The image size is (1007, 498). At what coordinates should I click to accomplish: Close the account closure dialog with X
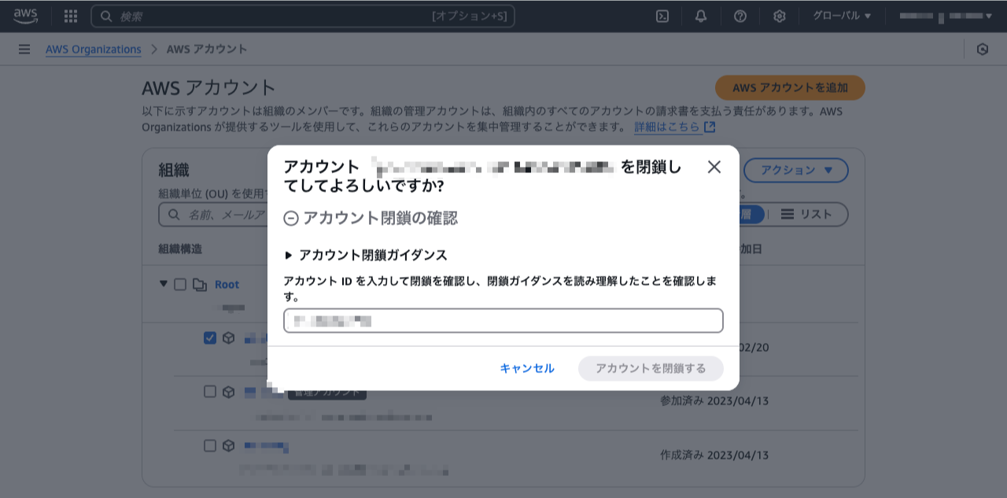click(x=714, y=167)
